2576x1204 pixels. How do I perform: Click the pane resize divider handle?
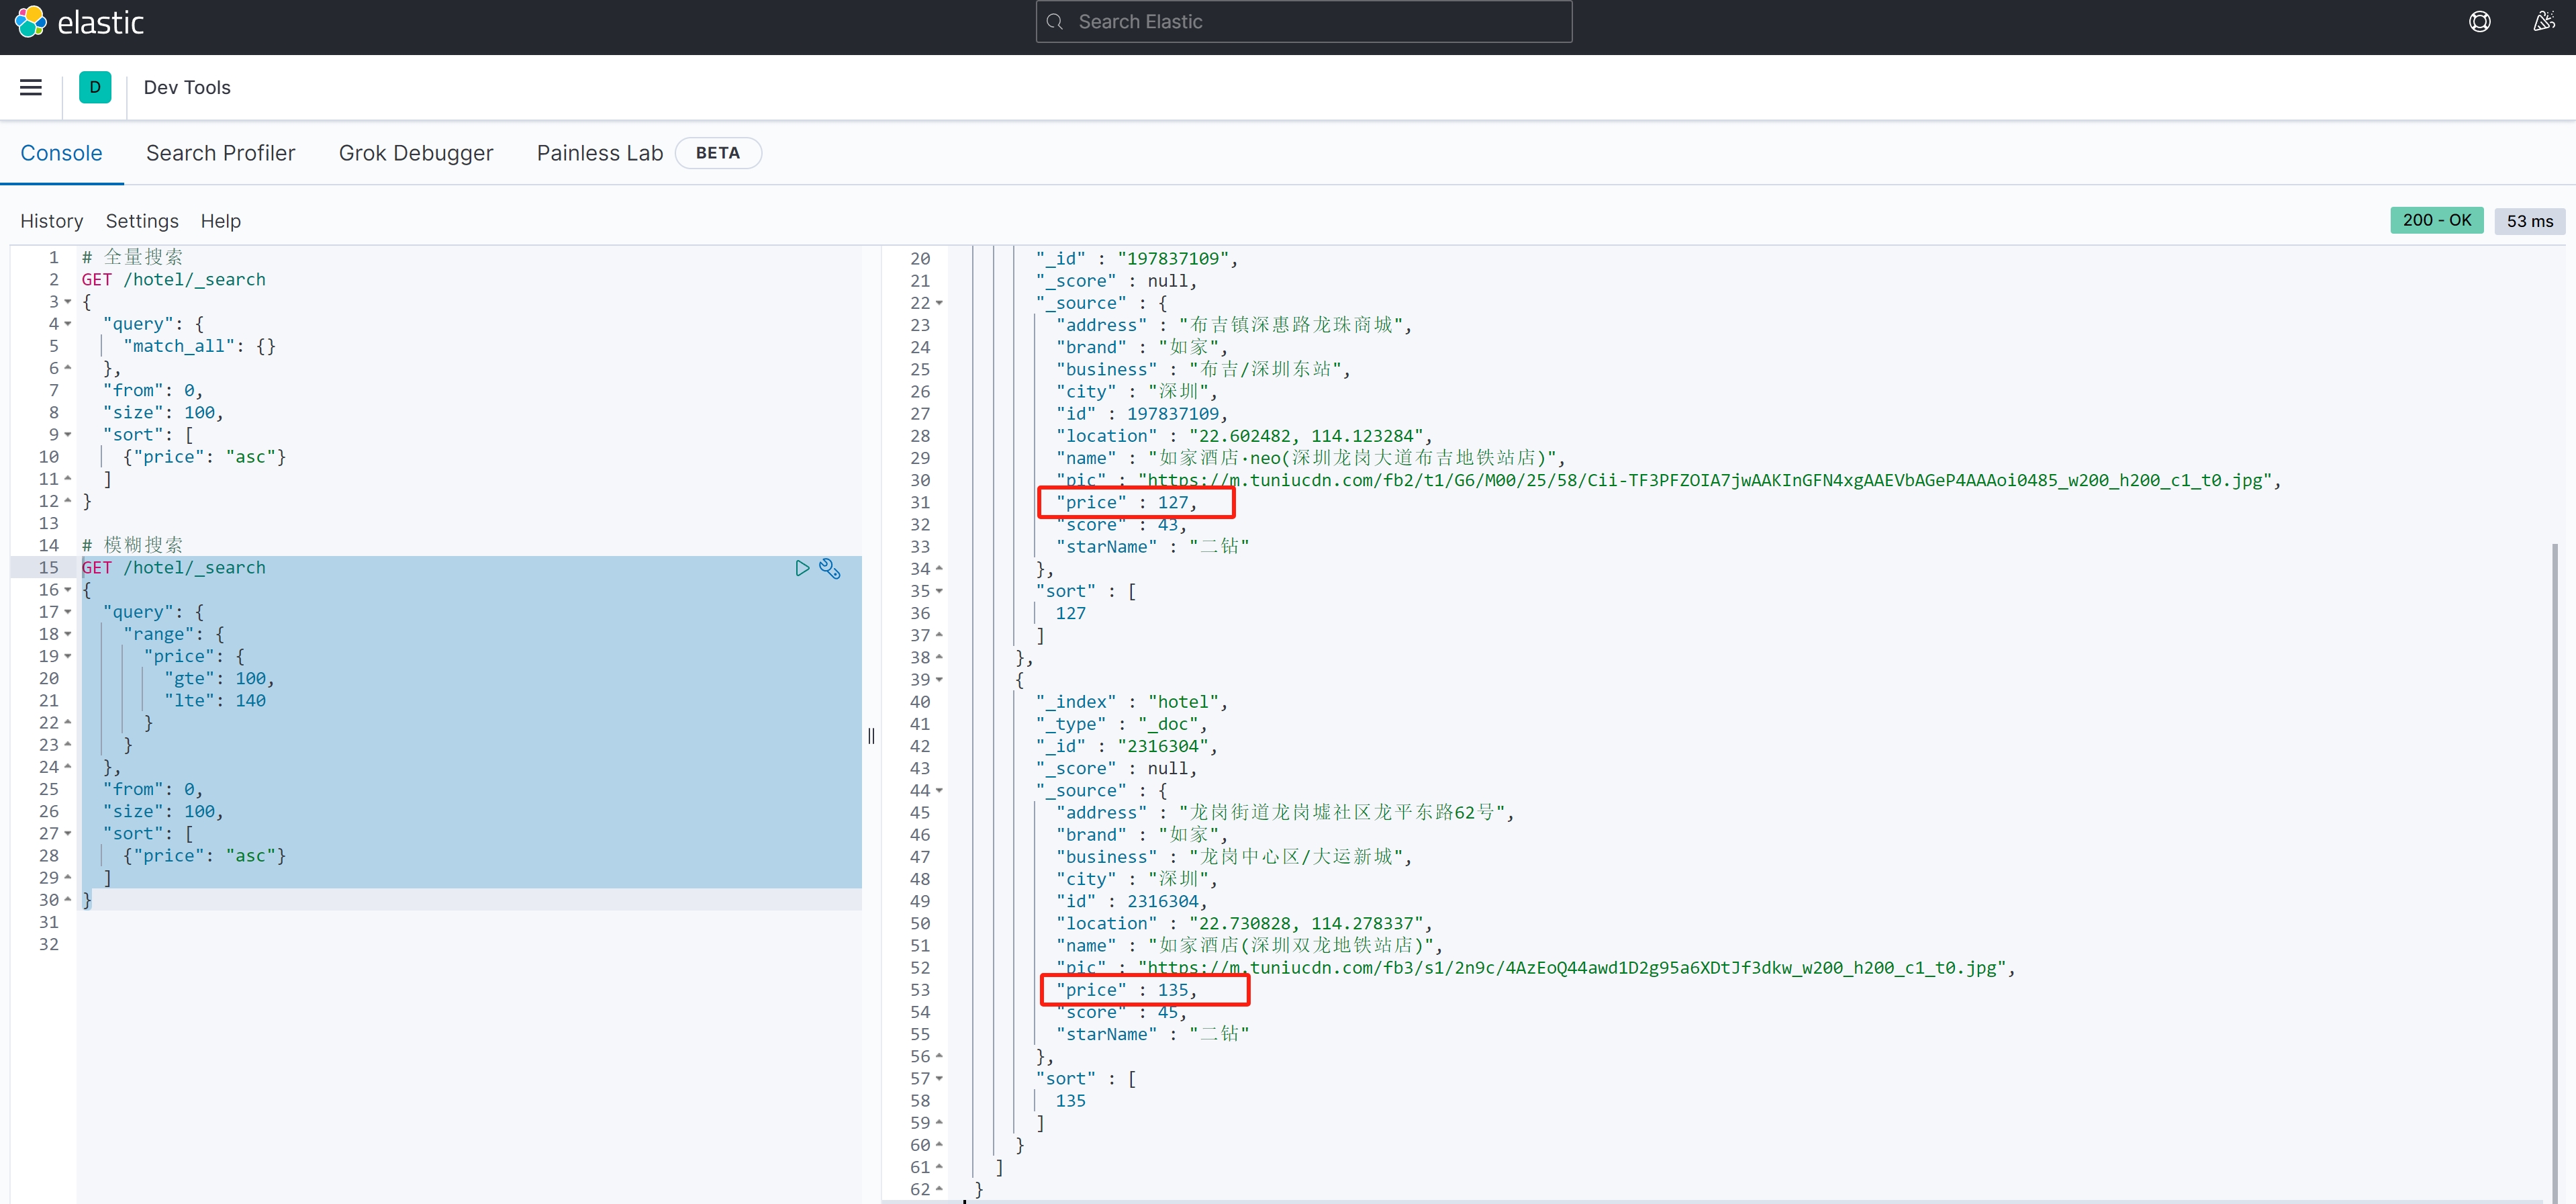coord(871,736)
